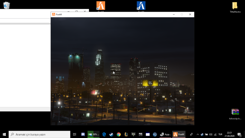Switch the TUR input language indicator
Screen dimensions: 245x138
[220, 134]
